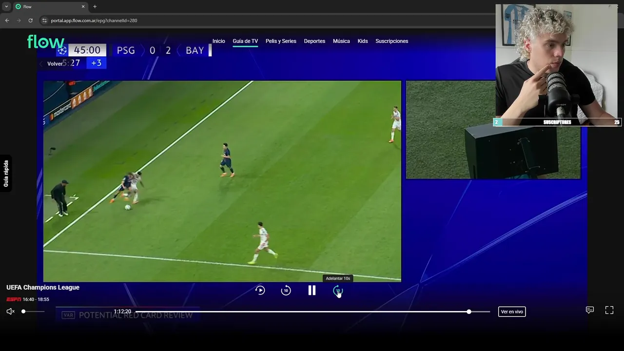The height and width of the screenshot is (351, 624).
Task: Click the UEFA Champions League title
Action: (x=43, y=288)
